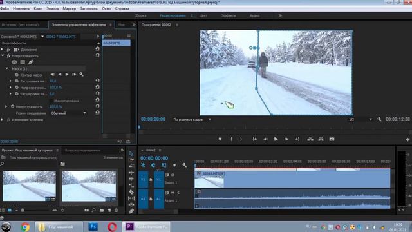Play the program monitor video
This screenshot has width=412, height=232.
tap(276, 139)
